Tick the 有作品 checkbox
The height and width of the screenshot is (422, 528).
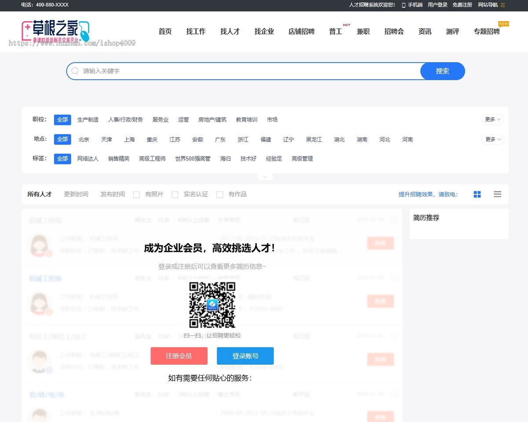pos(220,195)
